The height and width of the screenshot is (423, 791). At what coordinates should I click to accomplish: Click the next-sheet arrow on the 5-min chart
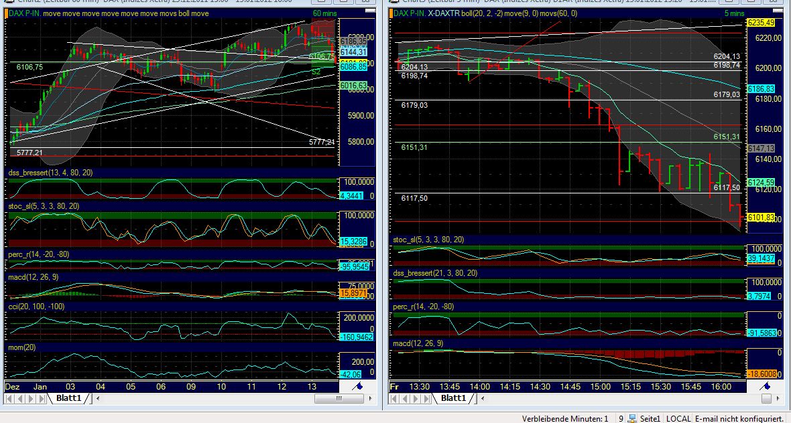(414, 399)
